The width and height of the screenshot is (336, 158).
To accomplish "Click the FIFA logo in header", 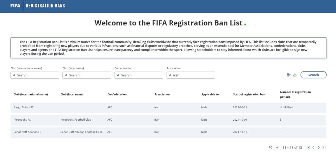I will pos(15,6).
